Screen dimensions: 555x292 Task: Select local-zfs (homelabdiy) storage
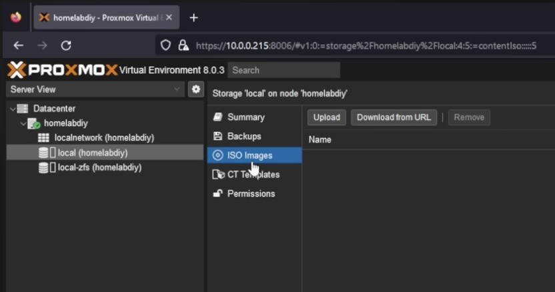99,167
